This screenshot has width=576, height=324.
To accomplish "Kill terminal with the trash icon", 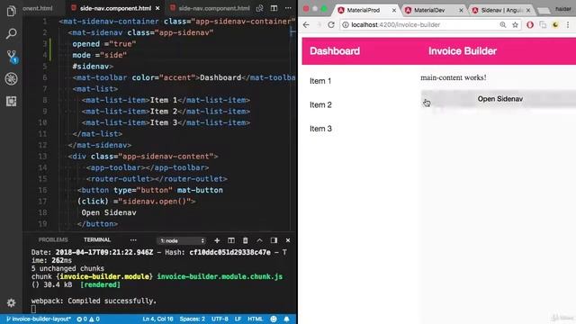I will [x=245, y=240].
